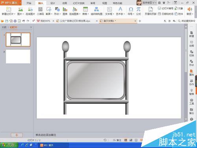The image size is (197, 148).
Task: Open the New (新建) side panel icon
Action: (x=191, y=34)
